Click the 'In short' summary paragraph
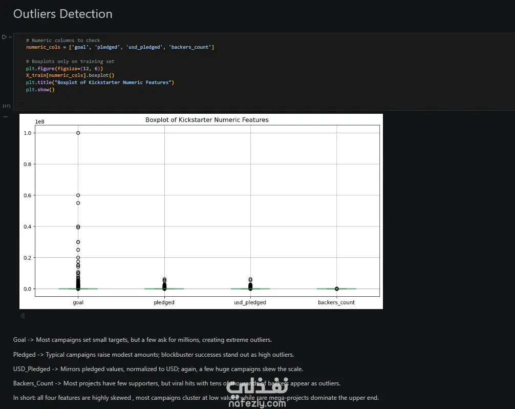This screenshot has width=515, height=409. [196, 398]
